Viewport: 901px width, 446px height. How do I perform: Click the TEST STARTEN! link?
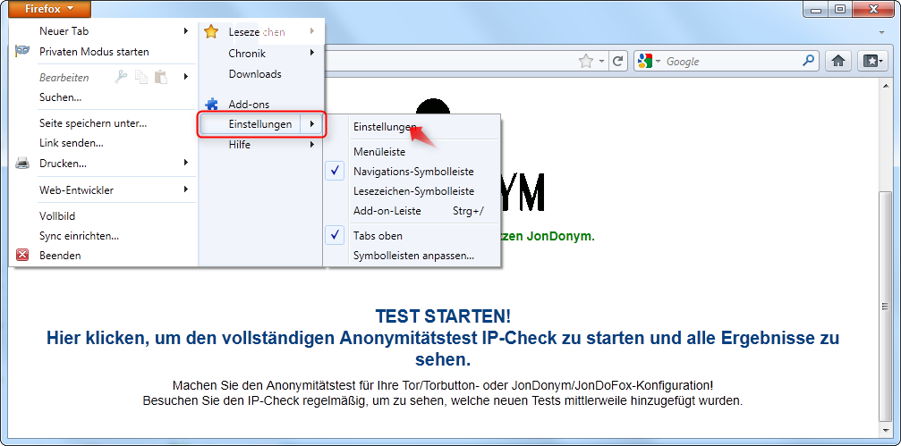pos(443,316)
